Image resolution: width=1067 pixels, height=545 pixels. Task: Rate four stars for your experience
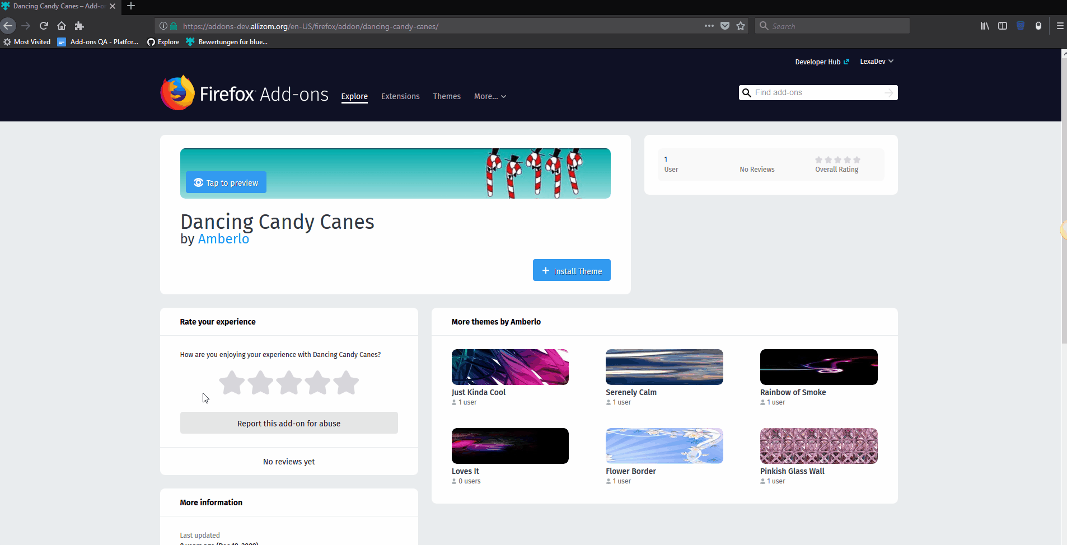pyautogui.click(x=317, y=383)
